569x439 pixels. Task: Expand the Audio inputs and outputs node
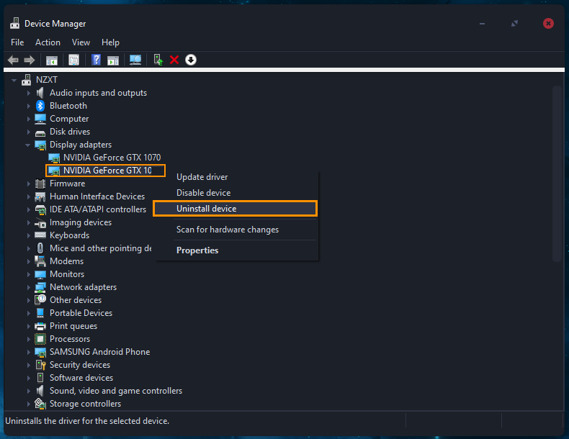point(29,93)
